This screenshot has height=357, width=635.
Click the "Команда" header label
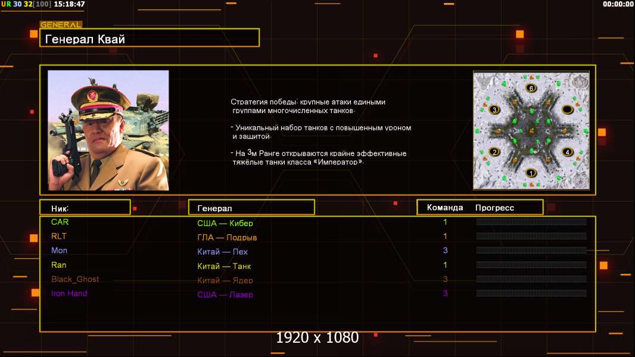click(x=445, y=208)
